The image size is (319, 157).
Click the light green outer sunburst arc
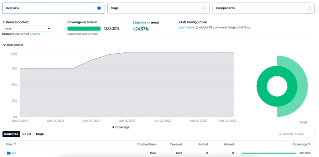coord(303,86)
